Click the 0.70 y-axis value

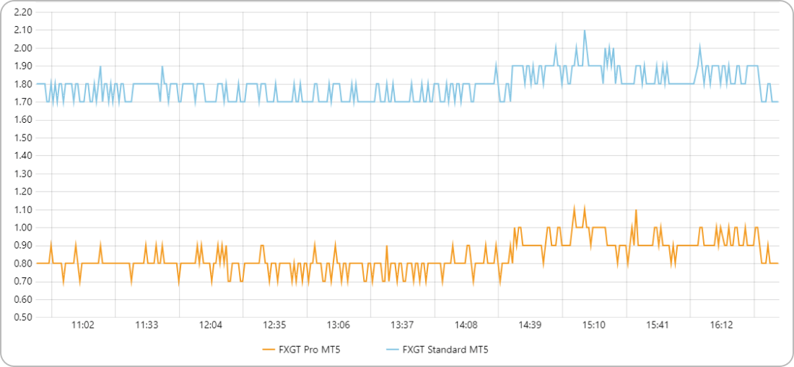[24, 281]
